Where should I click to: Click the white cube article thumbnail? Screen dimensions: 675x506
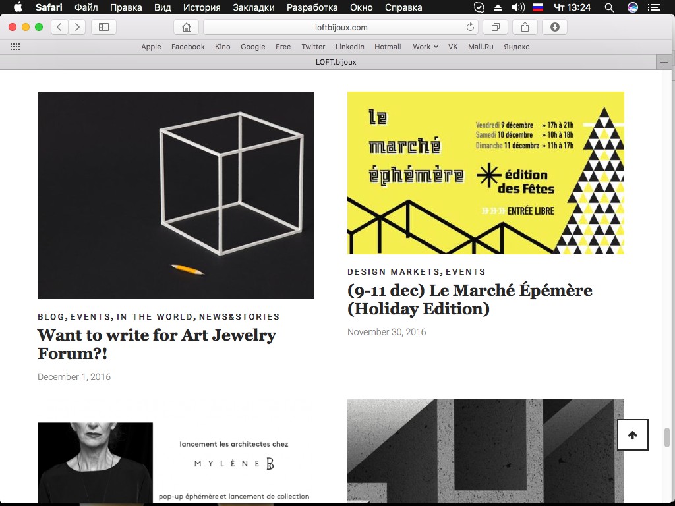point(175,195)
